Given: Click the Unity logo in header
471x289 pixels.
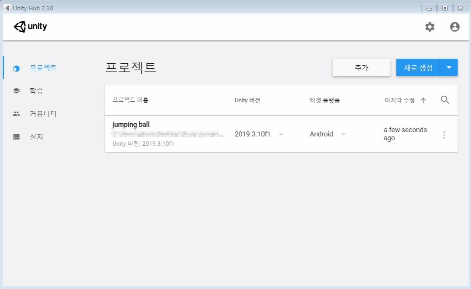Looking at the screenshot, I should click(30, 27).
